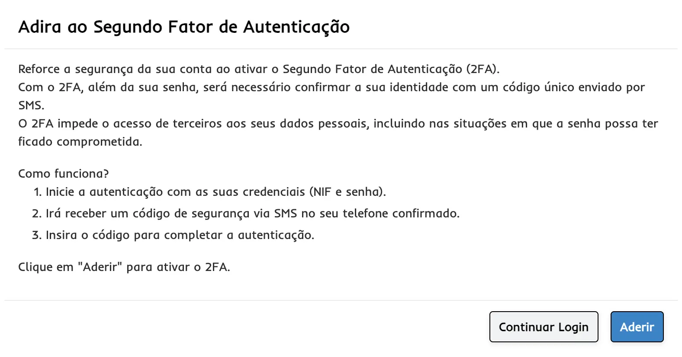Click the line beginning "Com o 2FA, além"
The height and width of the screenshot is (357, 682).
click(331, 87)
